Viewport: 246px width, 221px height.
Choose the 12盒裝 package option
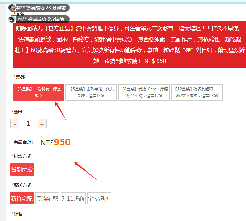(197, 92)
